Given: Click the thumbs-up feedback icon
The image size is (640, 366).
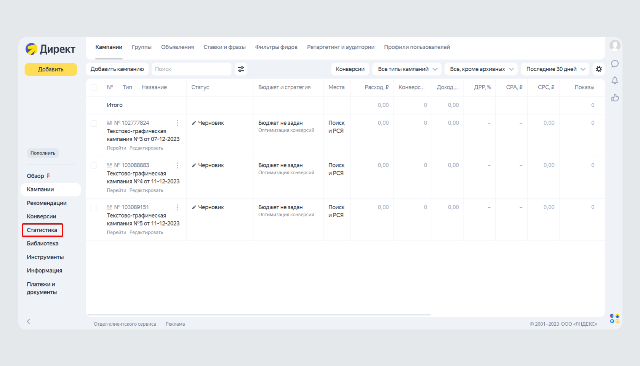Looking at the screenshot, I should (615, 98).
